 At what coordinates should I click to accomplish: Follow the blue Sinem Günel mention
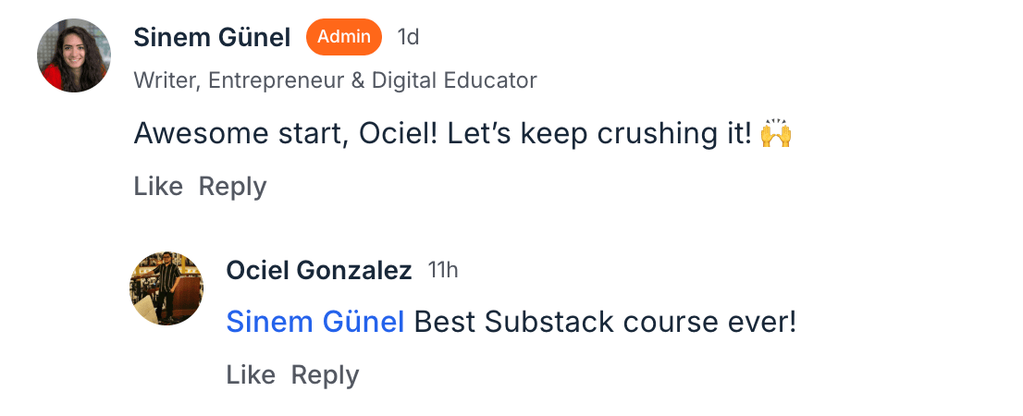tap(315, 323)
